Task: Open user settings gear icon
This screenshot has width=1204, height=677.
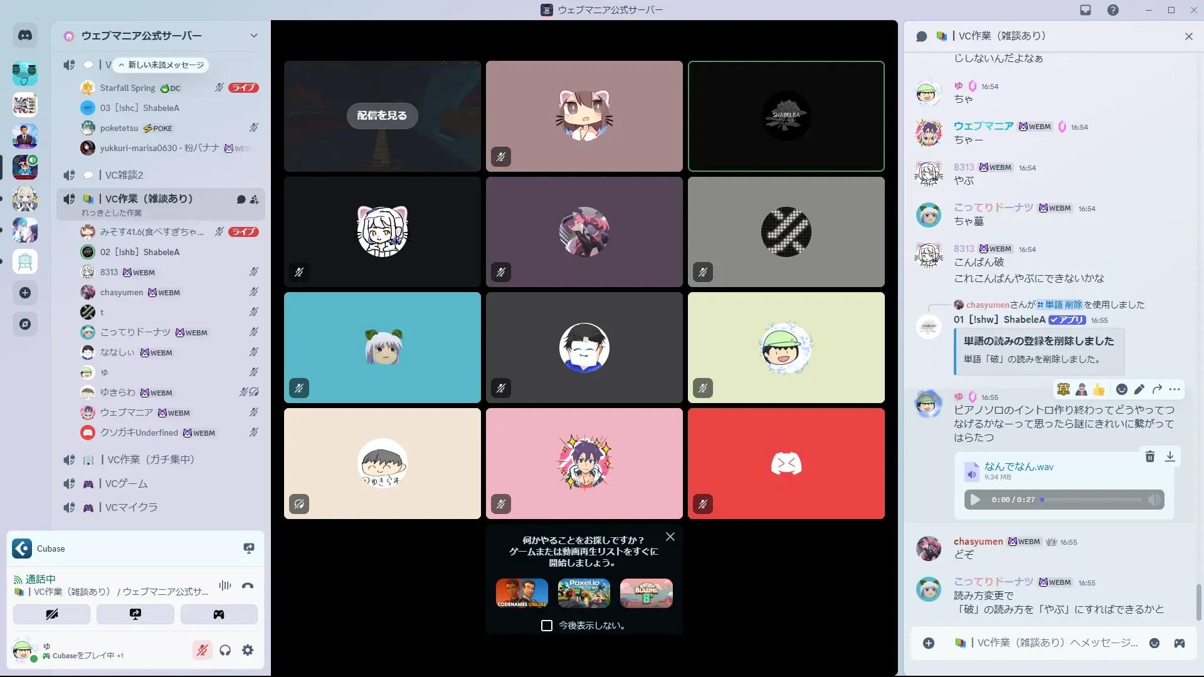Action: pyautogui.click(x=248, y=650)
